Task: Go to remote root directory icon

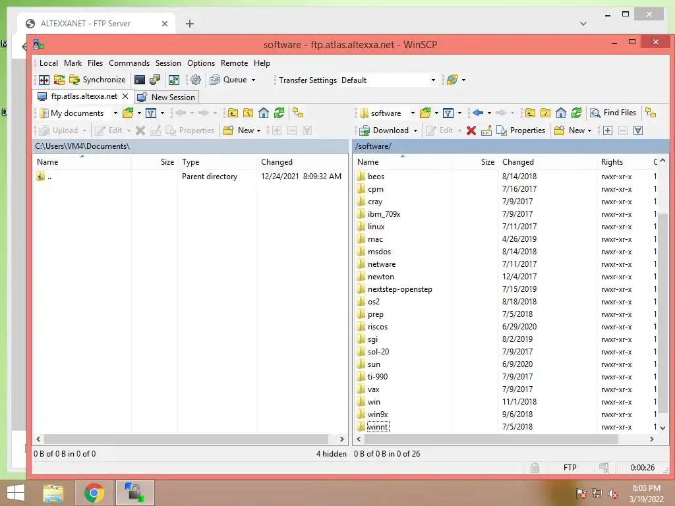Action: click(x=545, y=113)
